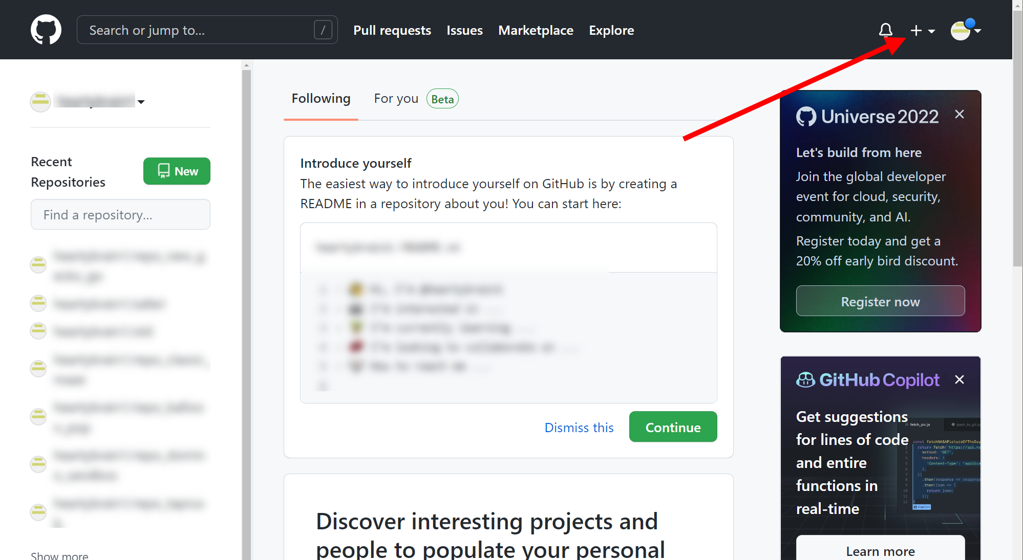The height and width of the screenshot is (560, 1023).
Task: Click the New repository button
Action: coord(177,171)
